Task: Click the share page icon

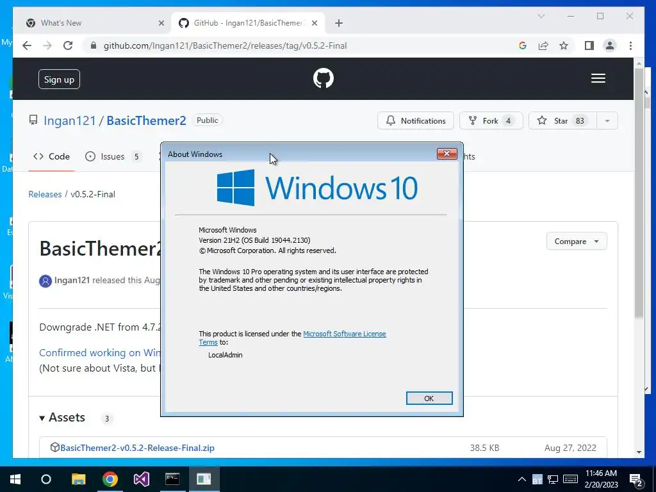Action: [x=543, y=45]
